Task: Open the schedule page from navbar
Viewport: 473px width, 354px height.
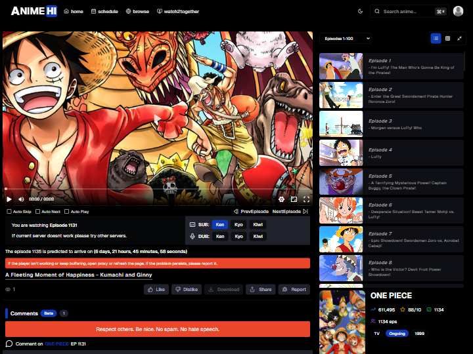Action: click(104, 11)
